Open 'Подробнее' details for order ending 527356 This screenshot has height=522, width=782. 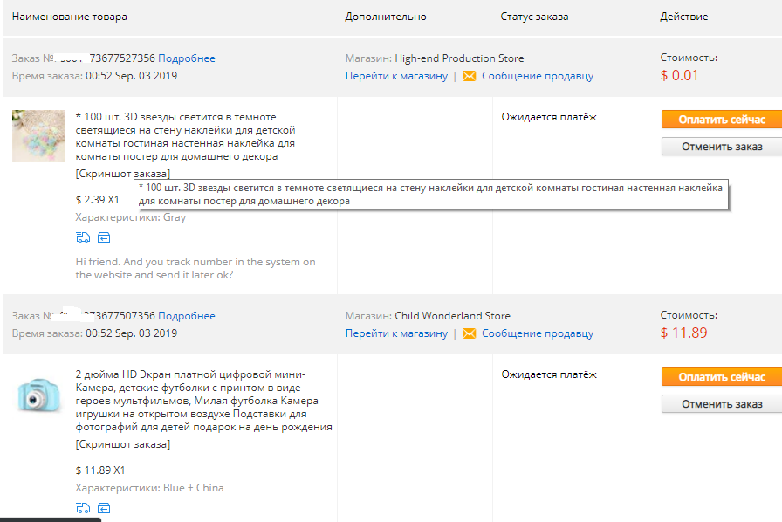point(187,58)
